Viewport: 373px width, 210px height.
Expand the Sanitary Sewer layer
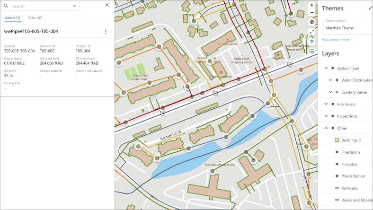[x=330, y=92]
